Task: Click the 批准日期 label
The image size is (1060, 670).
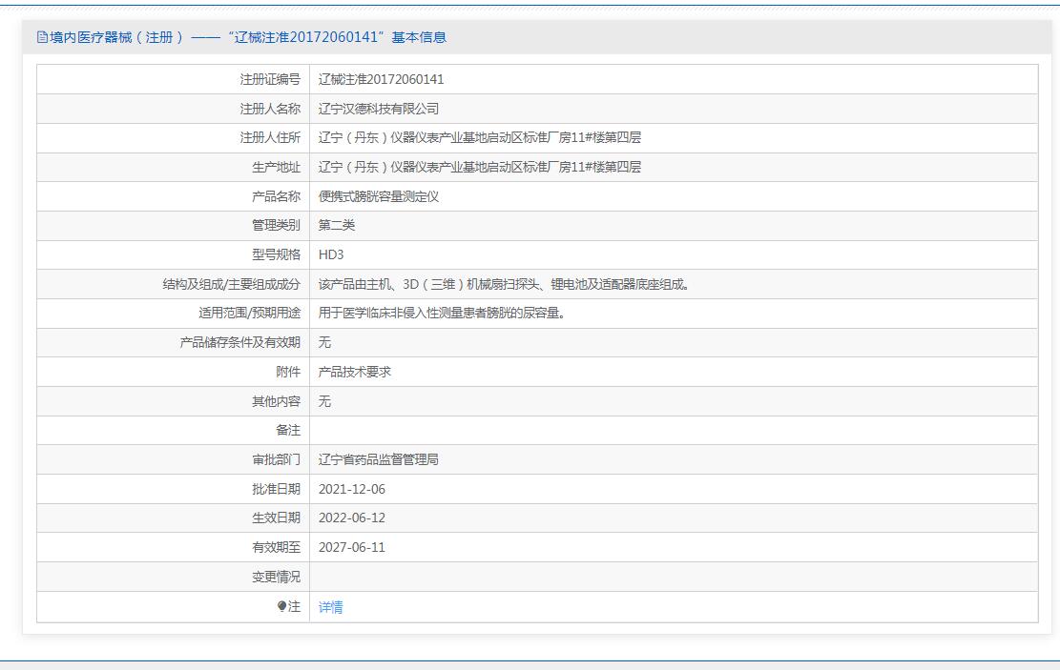Action: [x=276, y=489]
